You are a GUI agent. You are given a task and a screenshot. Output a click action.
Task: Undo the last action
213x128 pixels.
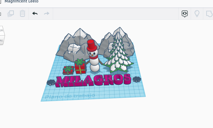35,14
